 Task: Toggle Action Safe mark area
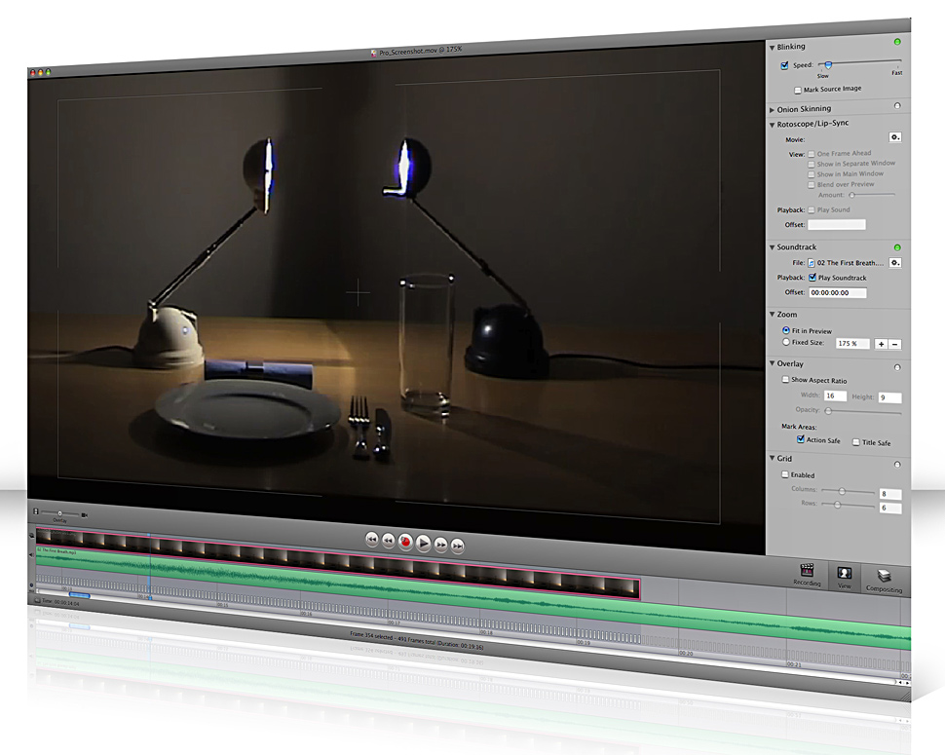point(801,439)
